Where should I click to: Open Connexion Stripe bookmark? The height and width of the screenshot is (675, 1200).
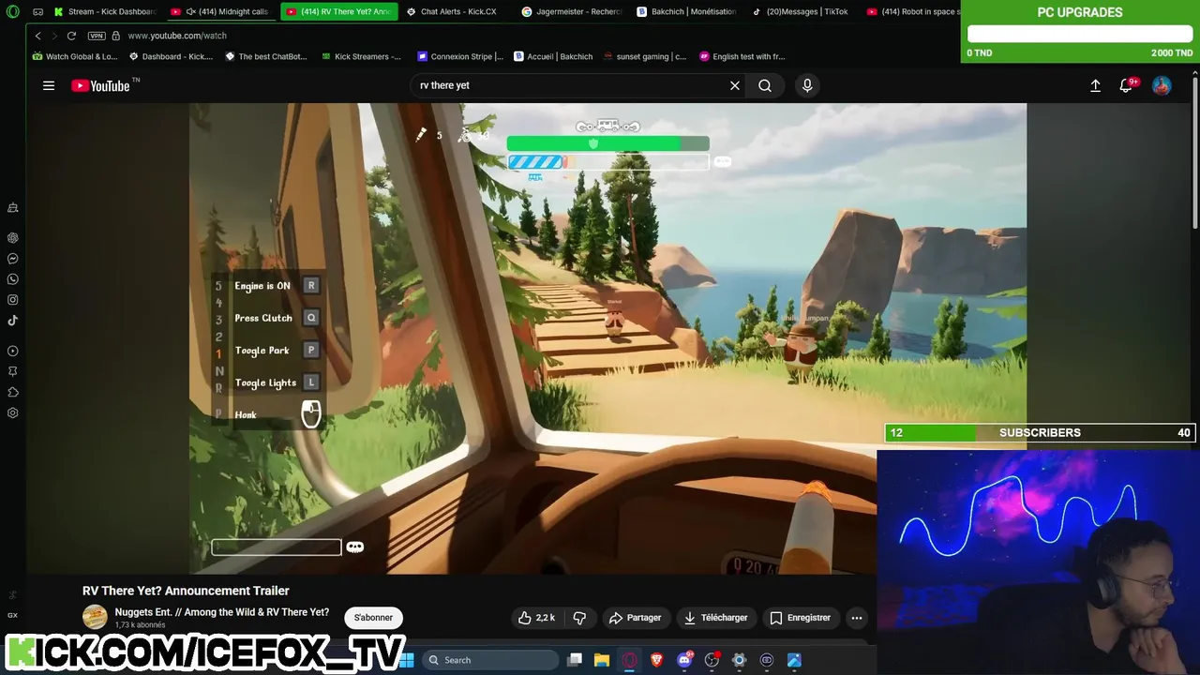460,56
